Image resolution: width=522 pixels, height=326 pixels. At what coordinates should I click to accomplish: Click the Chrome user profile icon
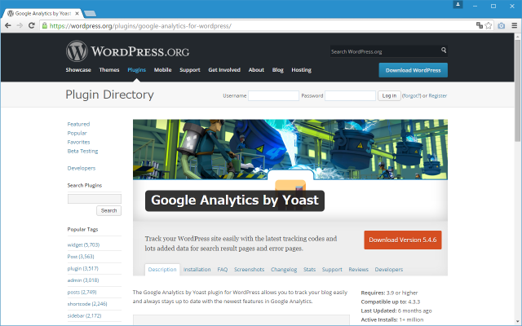click(x=458, y=5)
